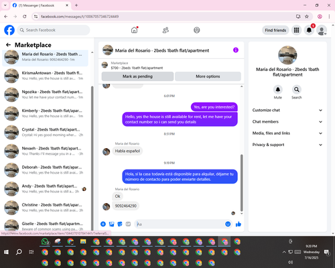Screen dimensions: 335x268
Task: Click the More options button
Action: coord(208,76)
